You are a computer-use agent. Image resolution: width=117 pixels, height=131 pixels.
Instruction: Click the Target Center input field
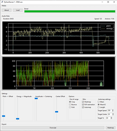[x=110, y=114]
